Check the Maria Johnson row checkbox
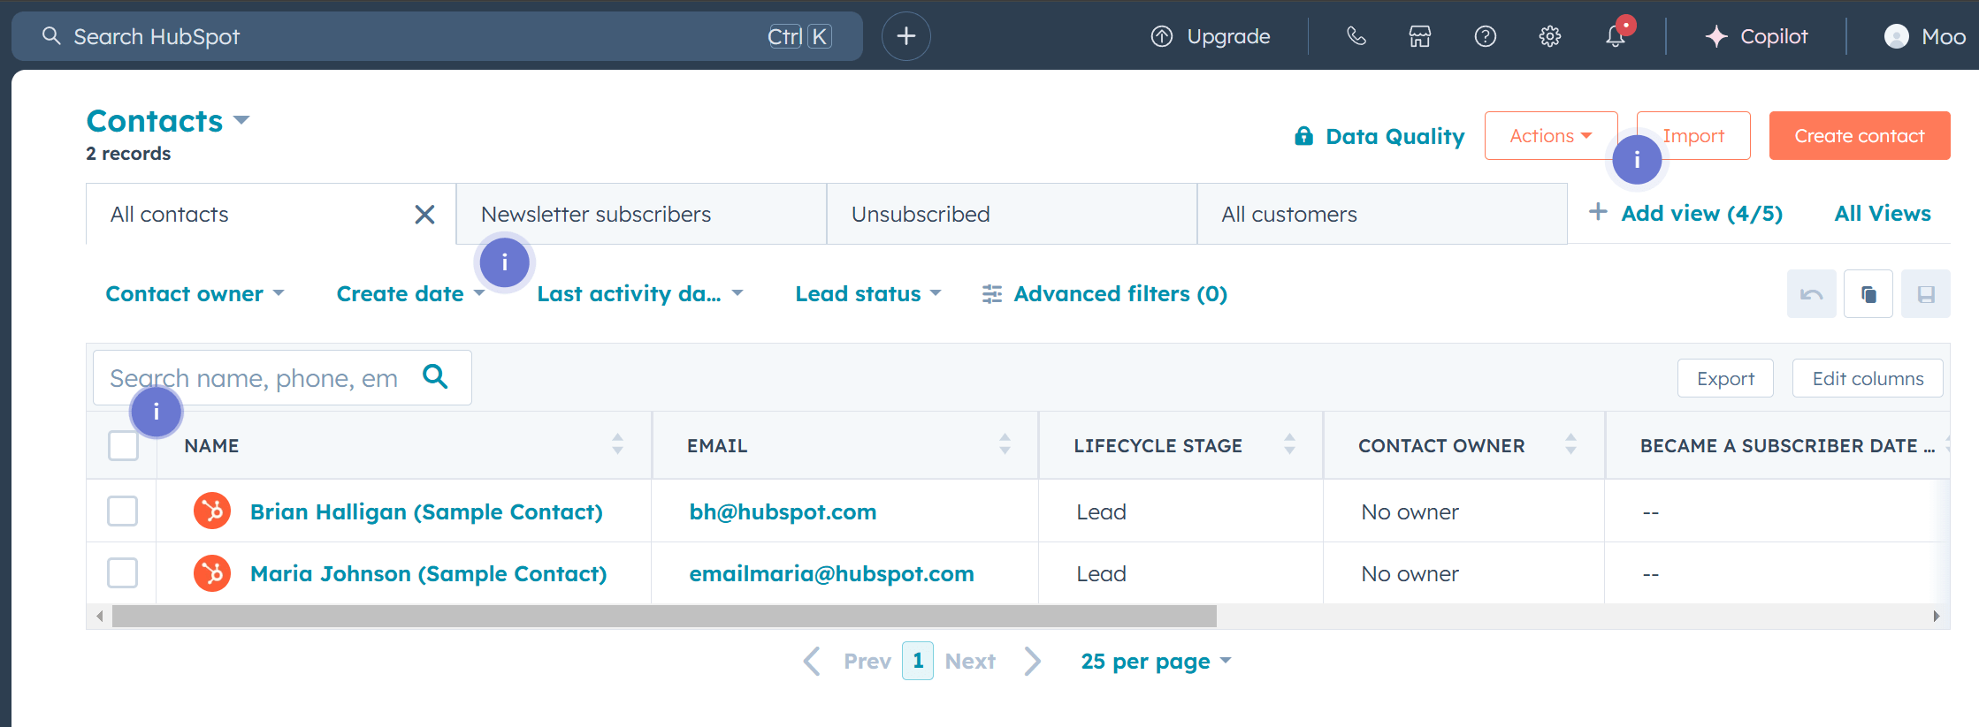This screenshot has width=1979, height=727. (x=122, y=572)
